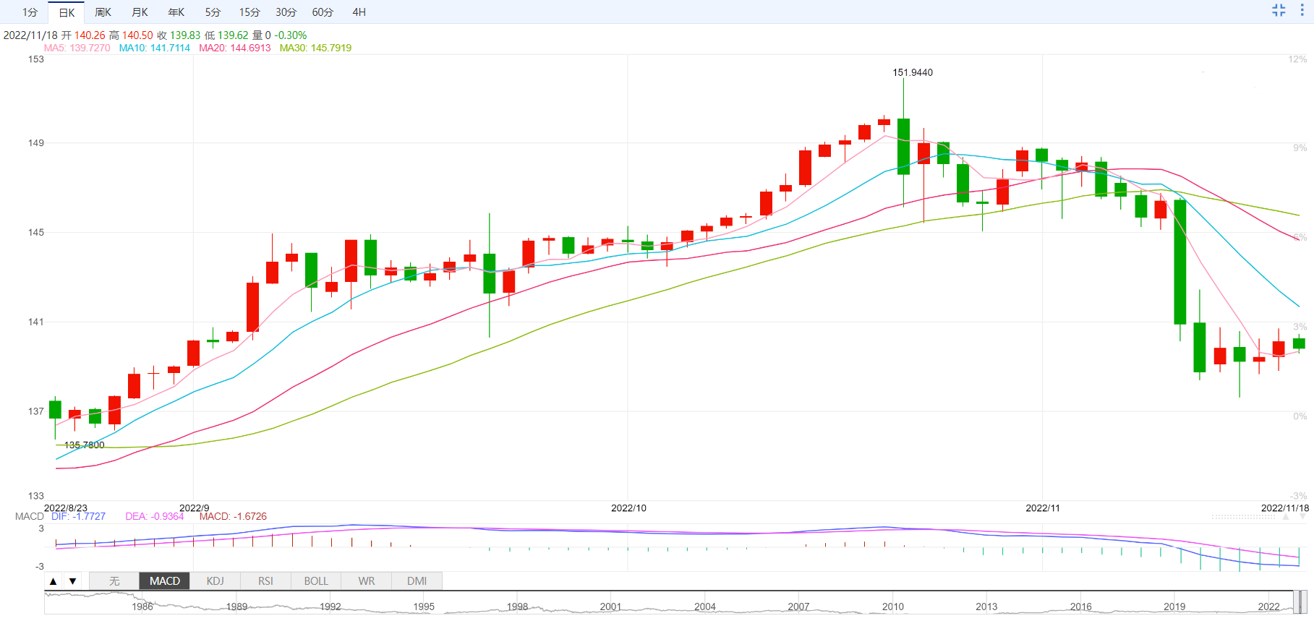
Task: Click the MA30 legend label
Action: click(315, 48)
